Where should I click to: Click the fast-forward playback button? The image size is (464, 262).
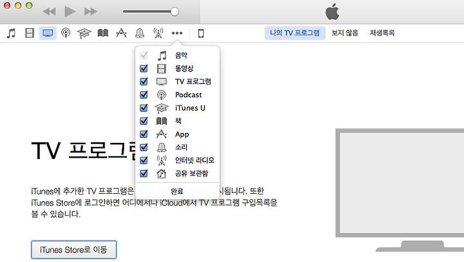pos(91,12)
